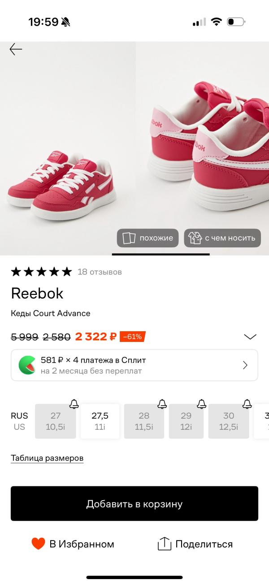Tap bell icon above size 27
This screenshot has height=584, width=269.
[74, 404]
